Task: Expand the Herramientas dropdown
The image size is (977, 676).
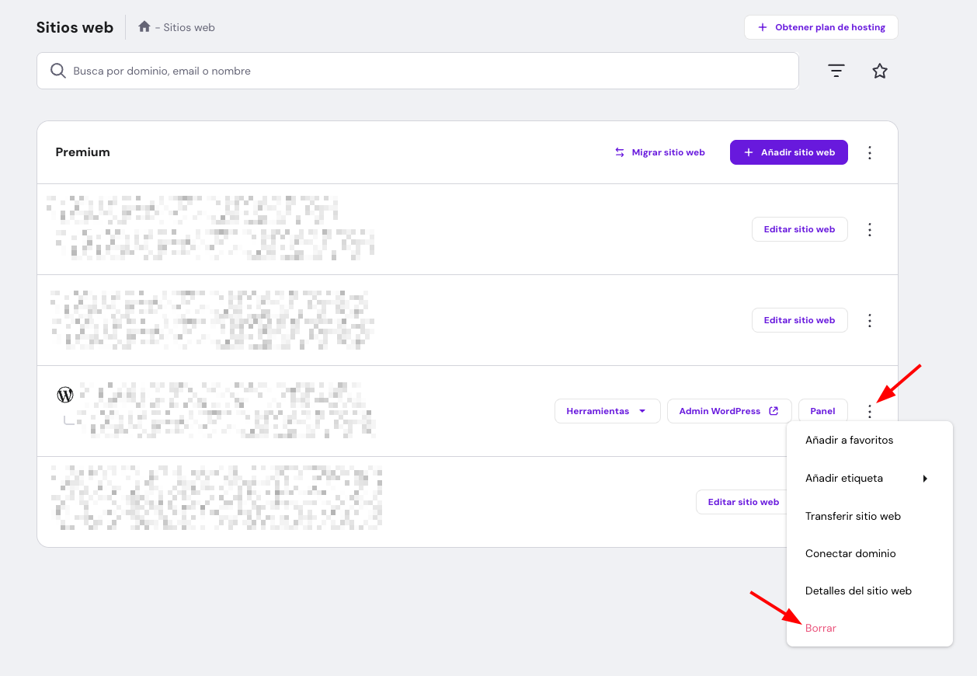Action: [607, 411]
